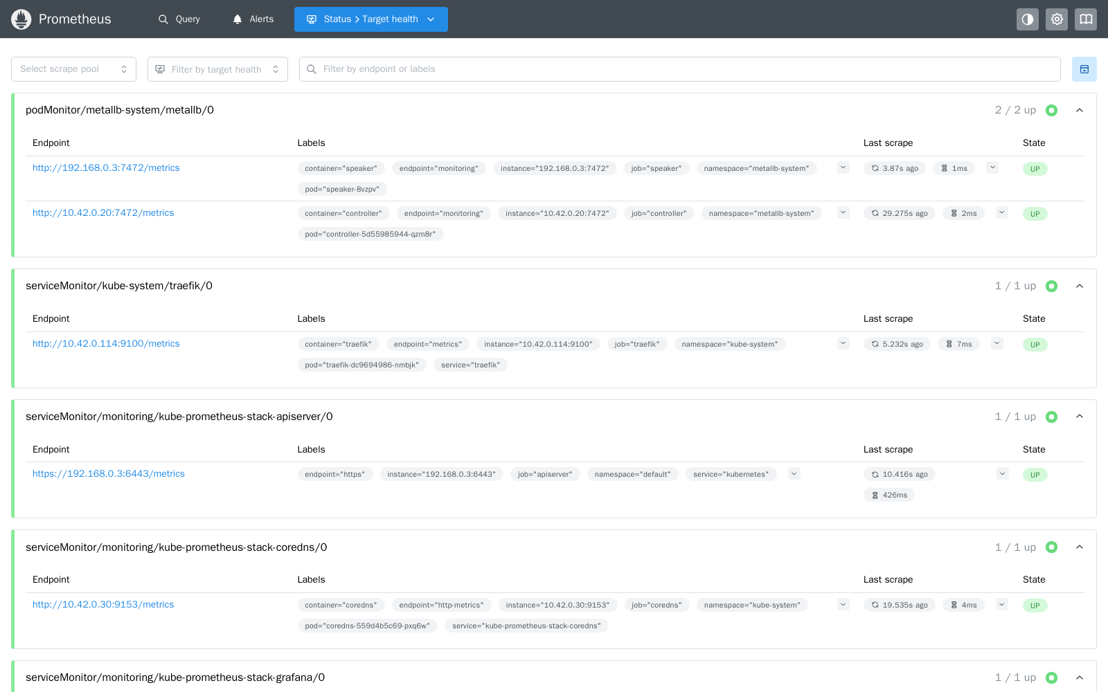This screenshot has height=692, width=1108.
Task: Click the UP badge for coredns target
Action: [1035, 605]
